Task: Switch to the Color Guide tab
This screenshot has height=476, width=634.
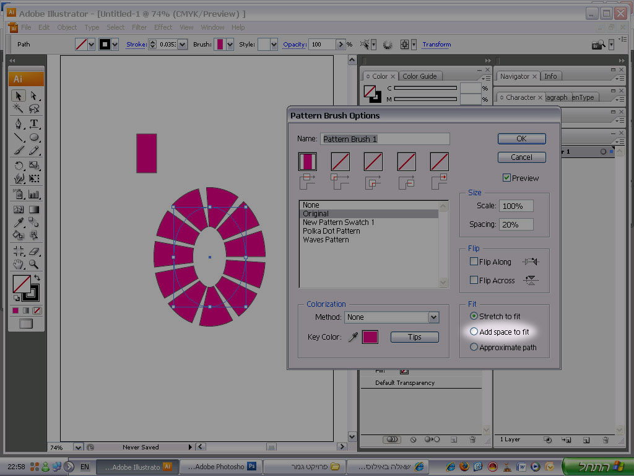Action: [419, 76]
